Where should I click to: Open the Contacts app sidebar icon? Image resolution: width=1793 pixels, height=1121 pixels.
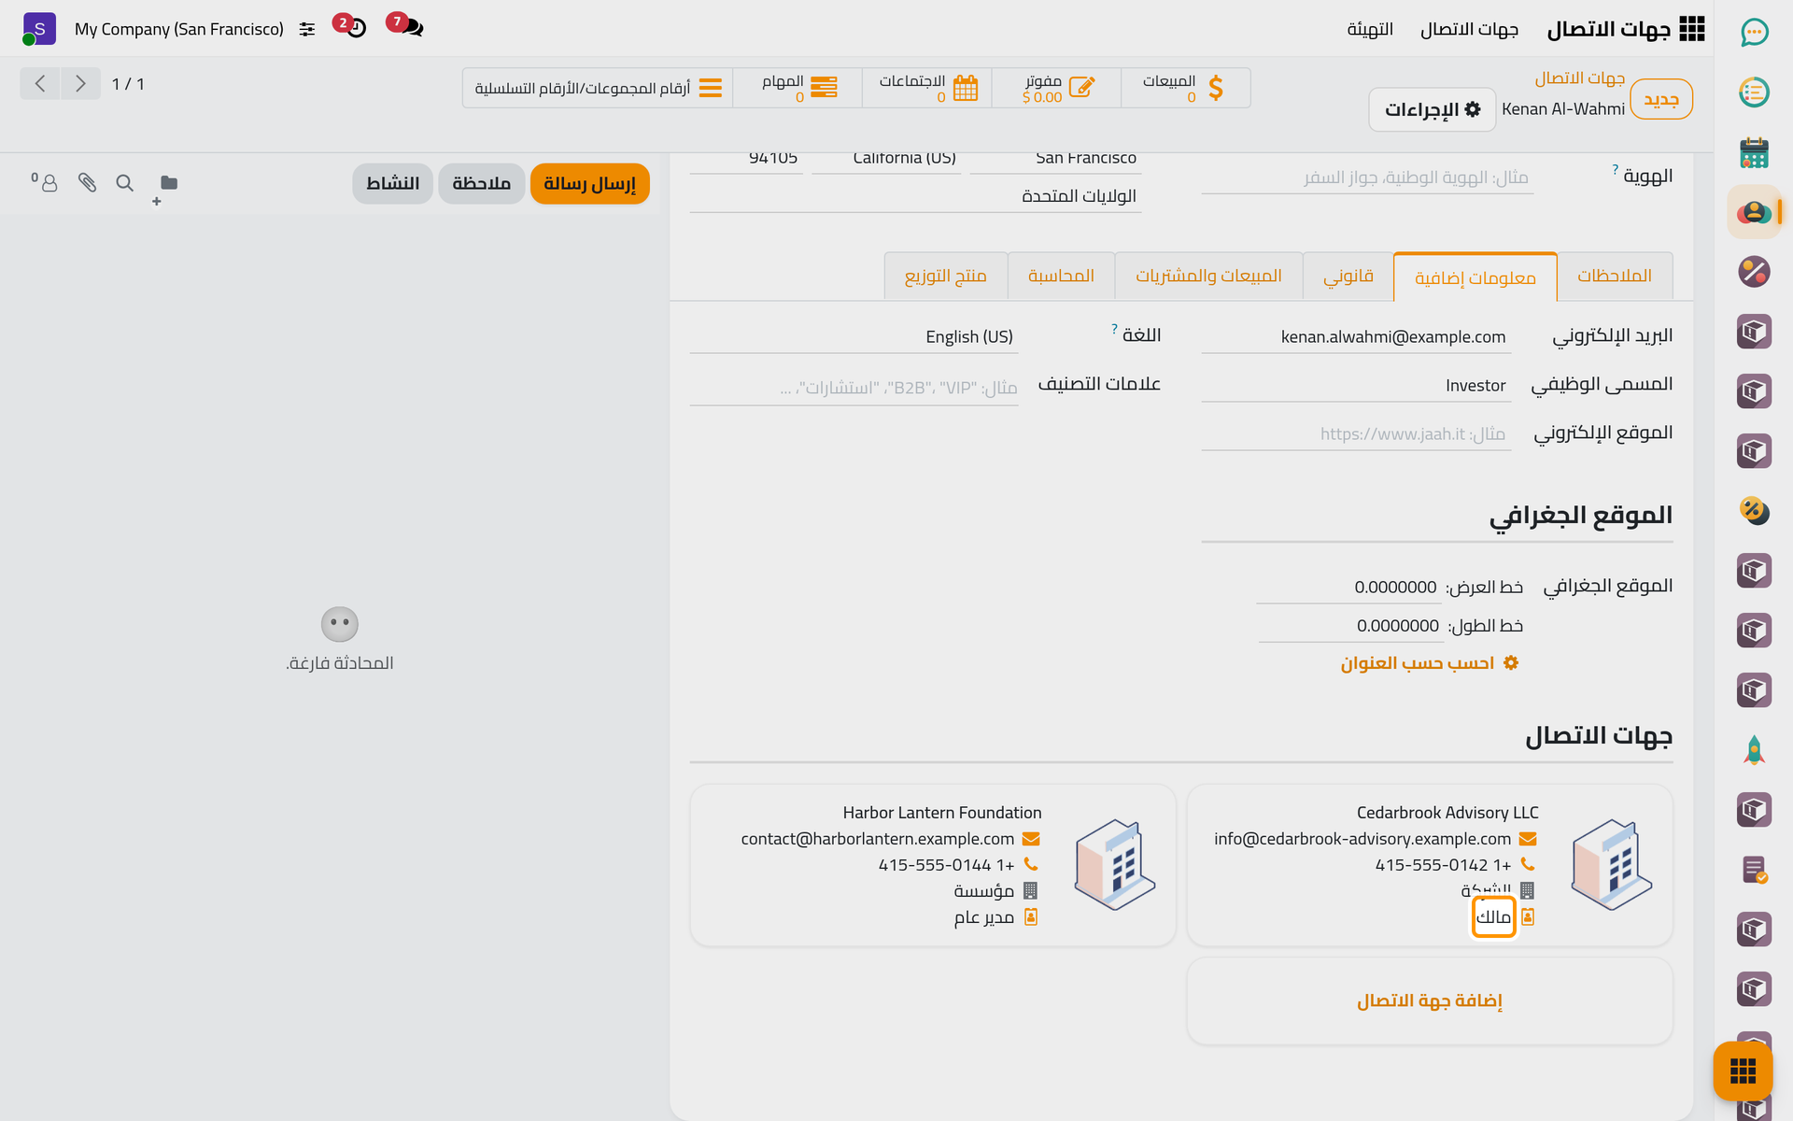[x=1754, y=212]
